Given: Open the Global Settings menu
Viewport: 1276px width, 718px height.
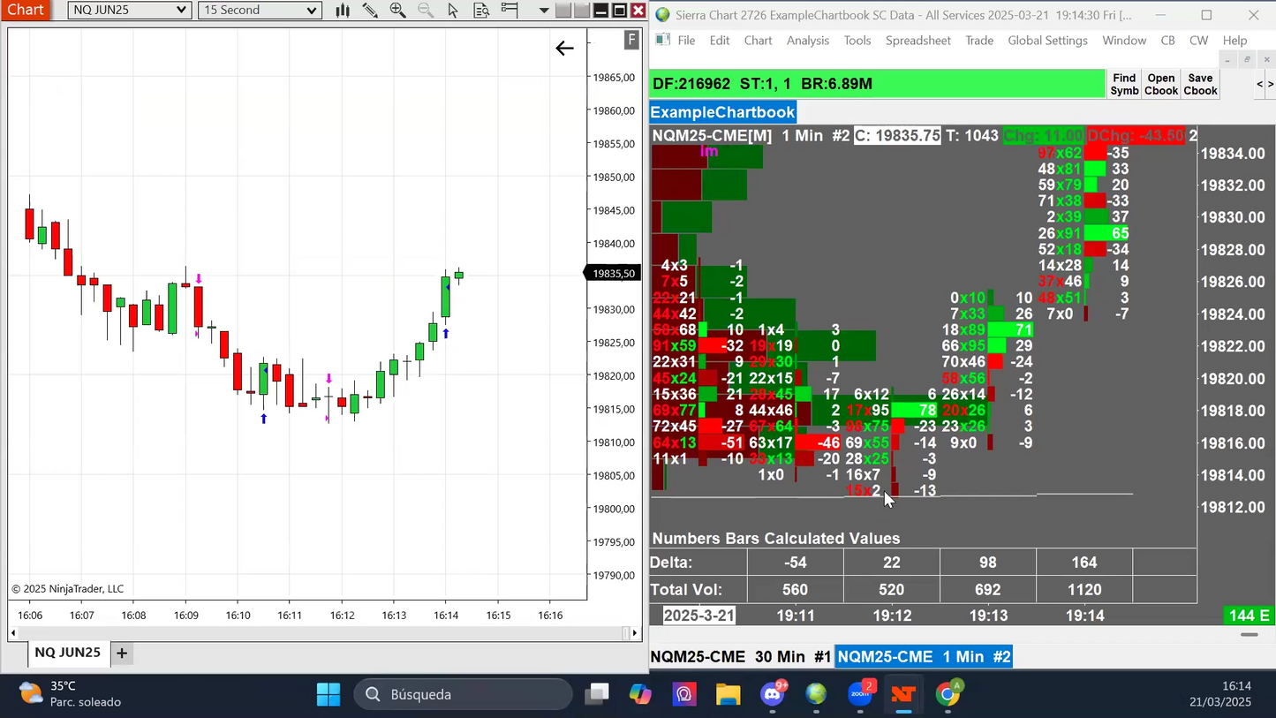Looking at the screenshot, I should click(1048, 41).
